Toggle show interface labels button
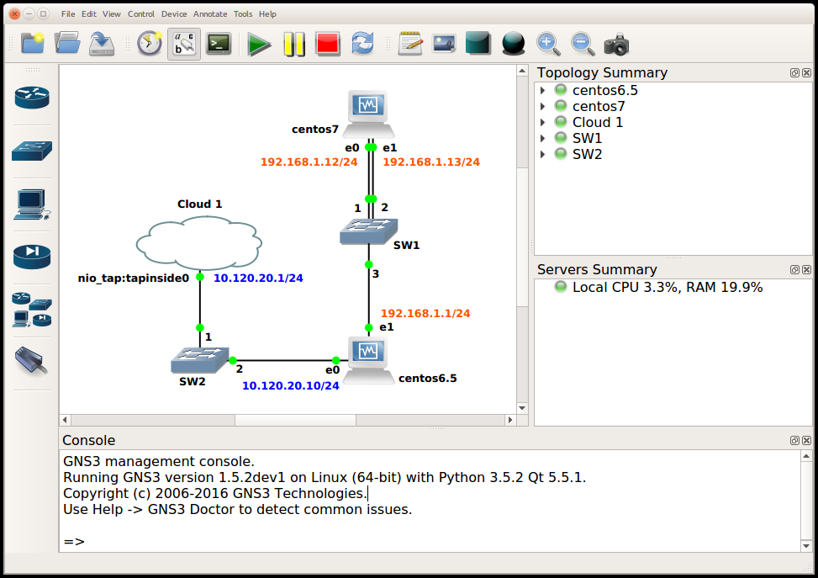The width and height of the screenshot is (818, 578). click(184, 44)
